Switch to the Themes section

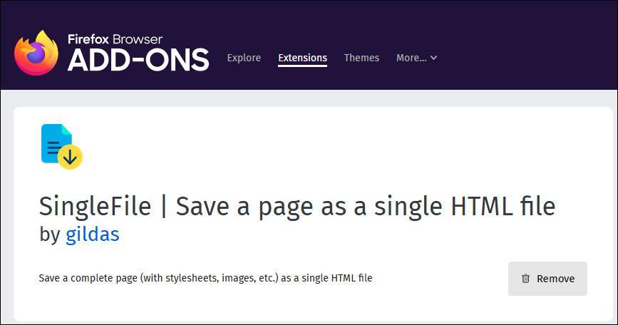(361, 58)
